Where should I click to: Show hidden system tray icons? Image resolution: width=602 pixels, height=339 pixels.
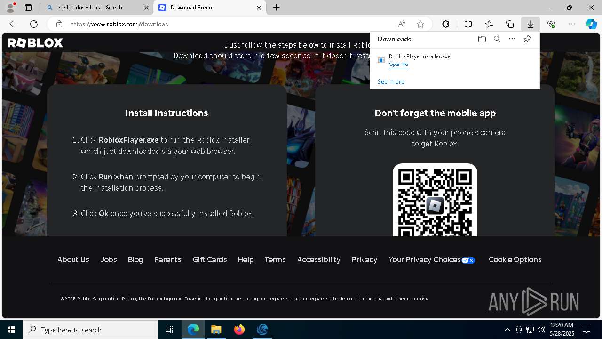coord(507,330)
